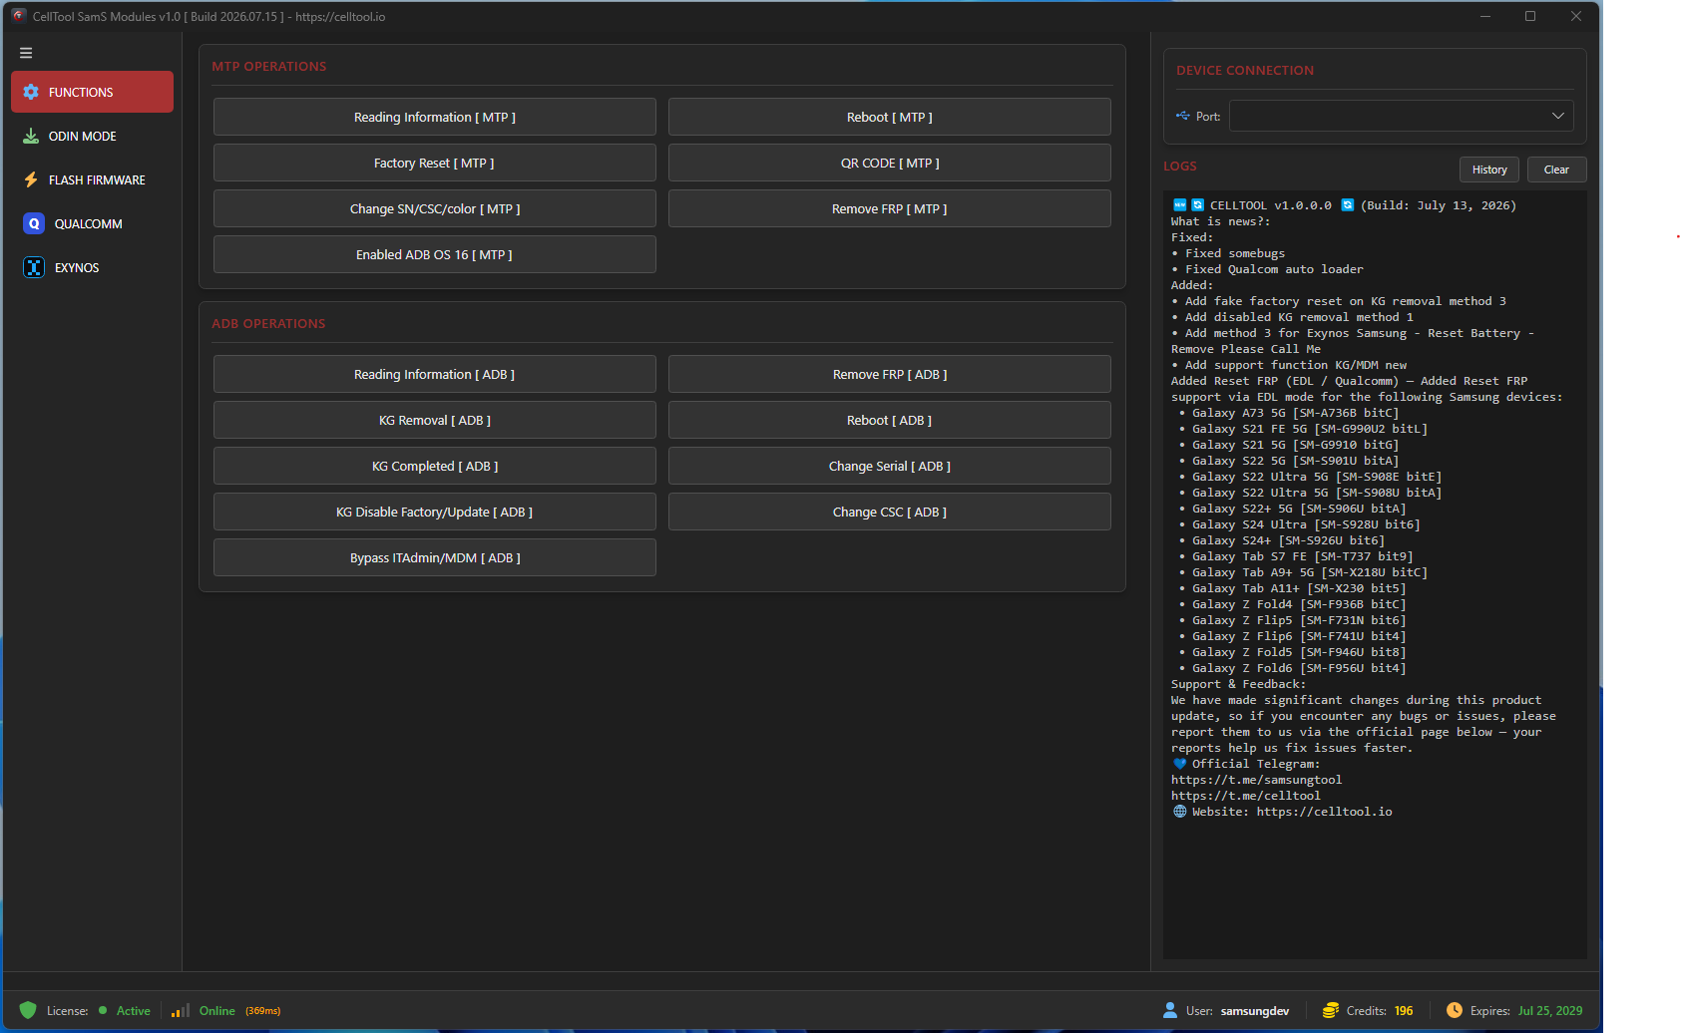Go to Exynos section
Viewport: 1681px width, 1033px height.
coord(92,267)
